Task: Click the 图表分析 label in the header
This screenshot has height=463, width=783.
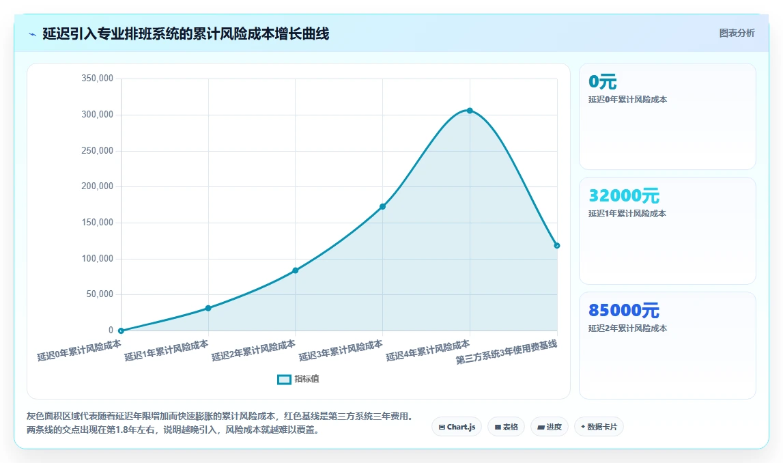Action: click(737, 33)
